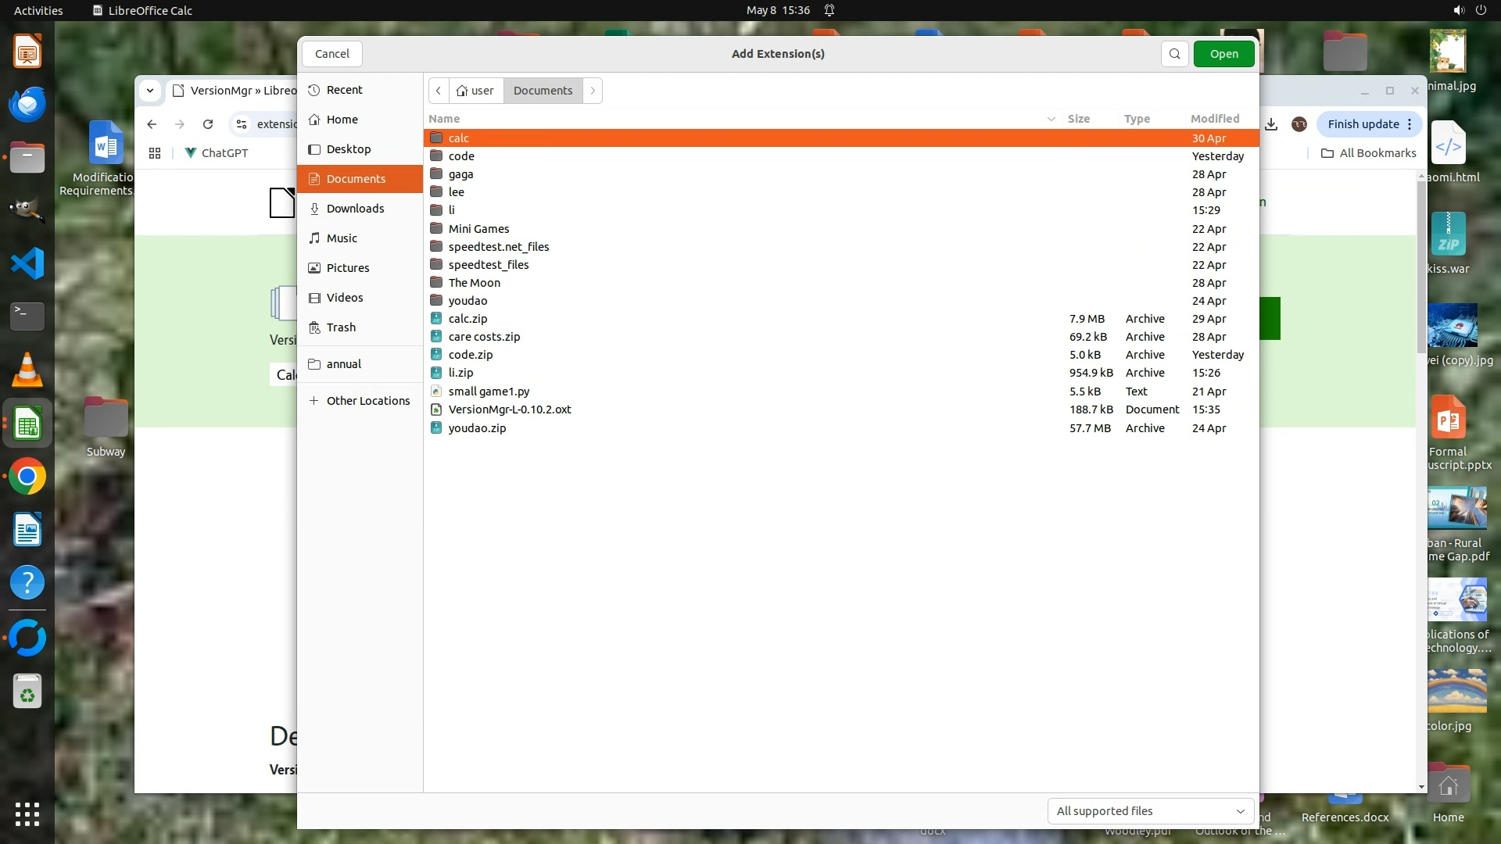Open Trash in the sidebar
Viewport: 1501px width, 844px height.
[x=341, y=327]
